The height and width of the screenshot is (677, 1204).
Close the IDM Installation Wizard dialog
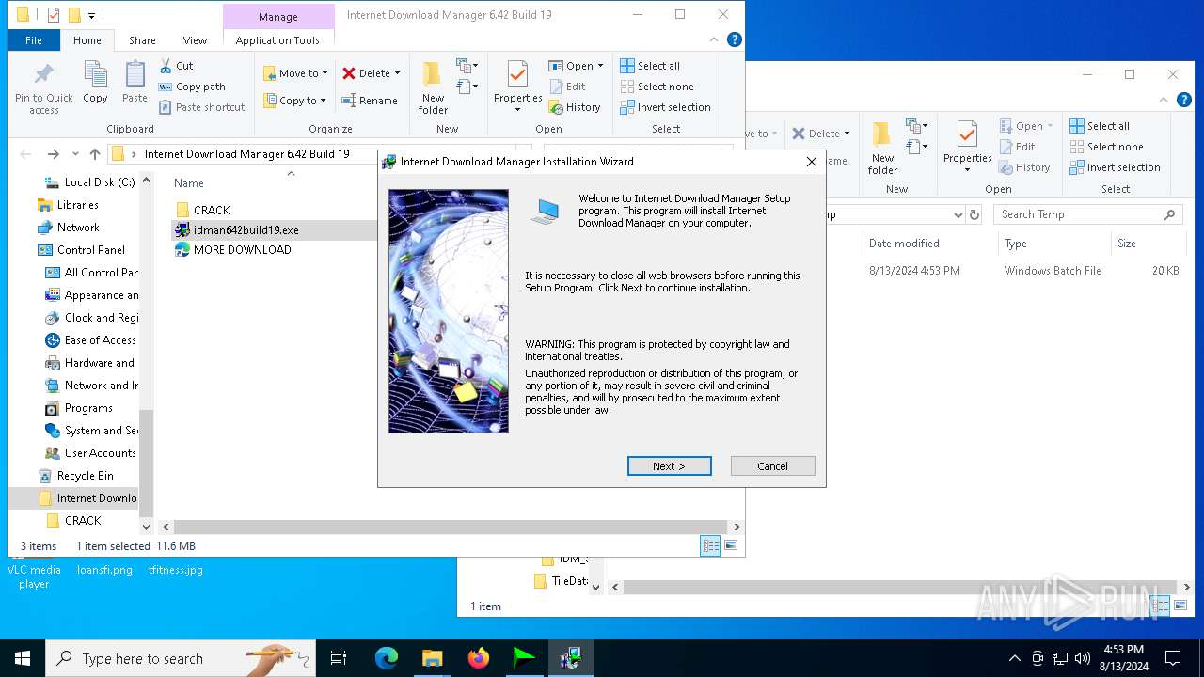click(x=811, y=162)
